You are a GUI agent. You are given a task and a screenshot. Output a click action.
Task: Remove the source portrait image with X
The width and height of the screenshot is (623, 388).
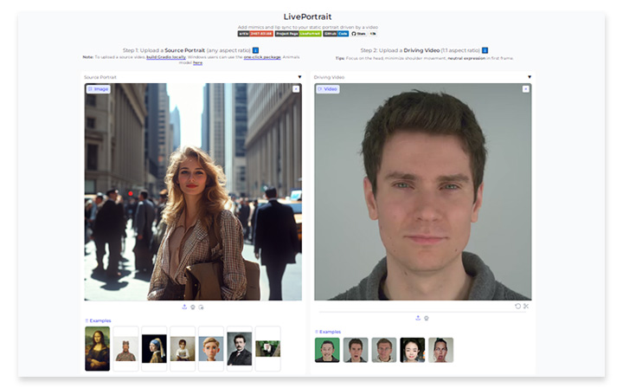pyautogui.click(x=296, y=88)
